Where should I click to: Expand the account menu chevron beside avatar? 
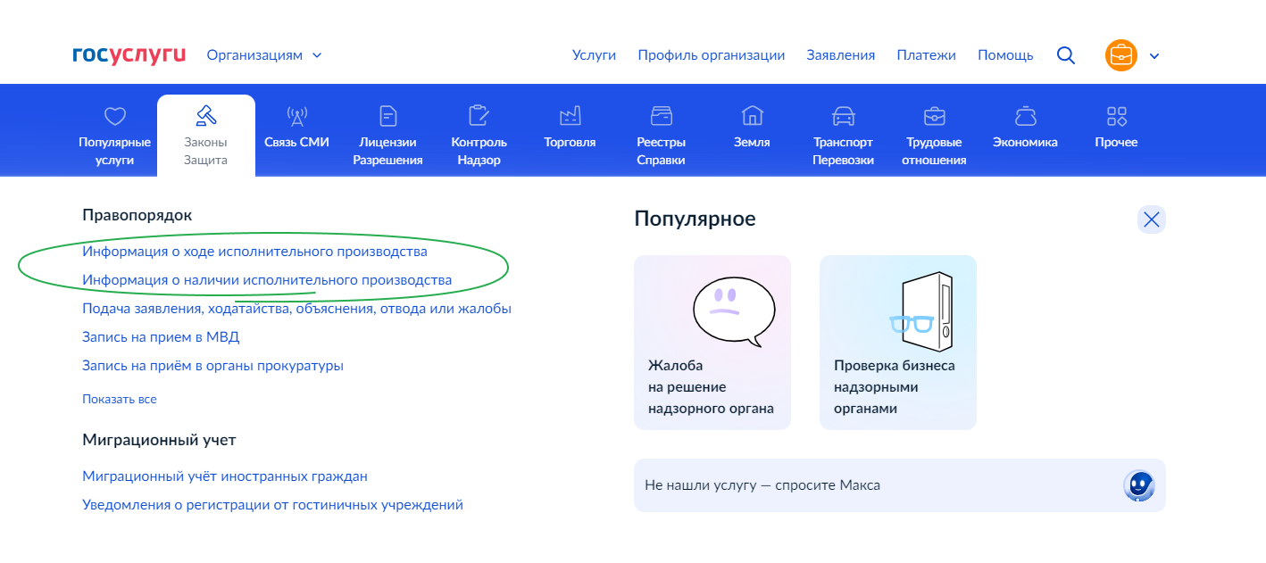pos(1154,56)
